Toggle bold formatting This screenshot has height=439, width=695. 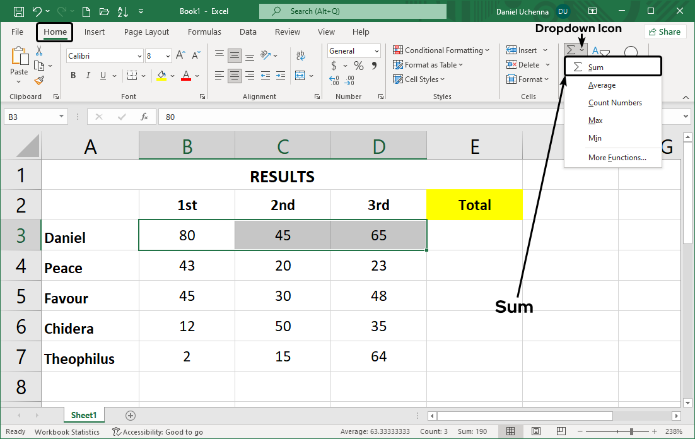click(x=73, y=75)
